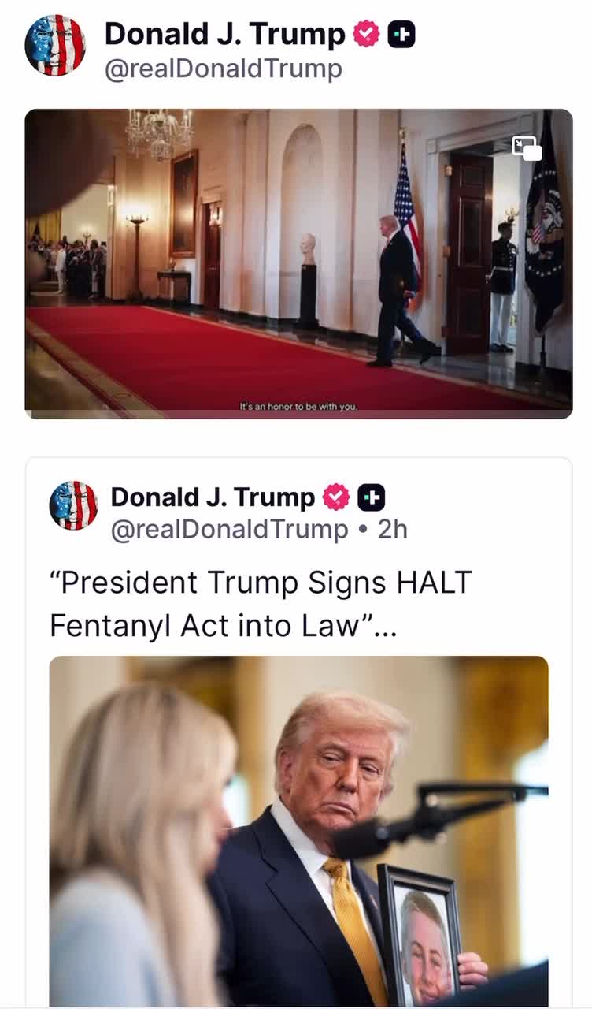Tap the picture-in-picture icon on the video

coord(527,147)
